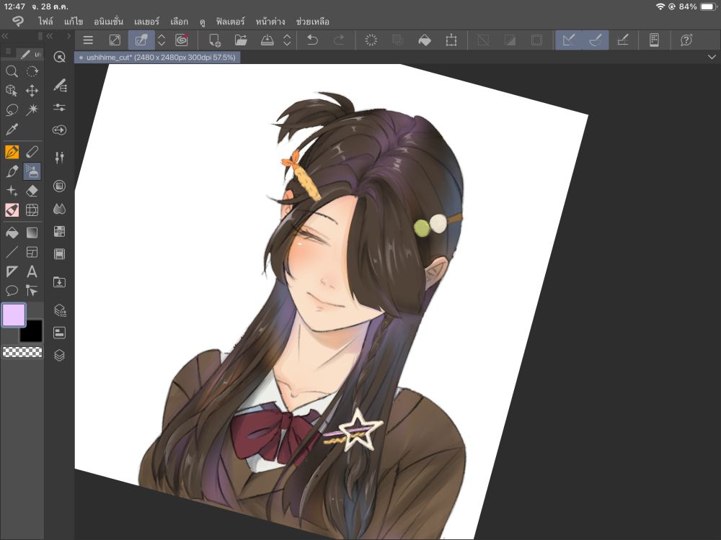Screen dimensions: 721x540
Task: Open the Quick Access palette icon
Action: tap(59, 57)
